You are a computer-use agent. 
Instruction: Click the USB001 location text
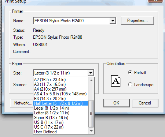pos(40,45)
